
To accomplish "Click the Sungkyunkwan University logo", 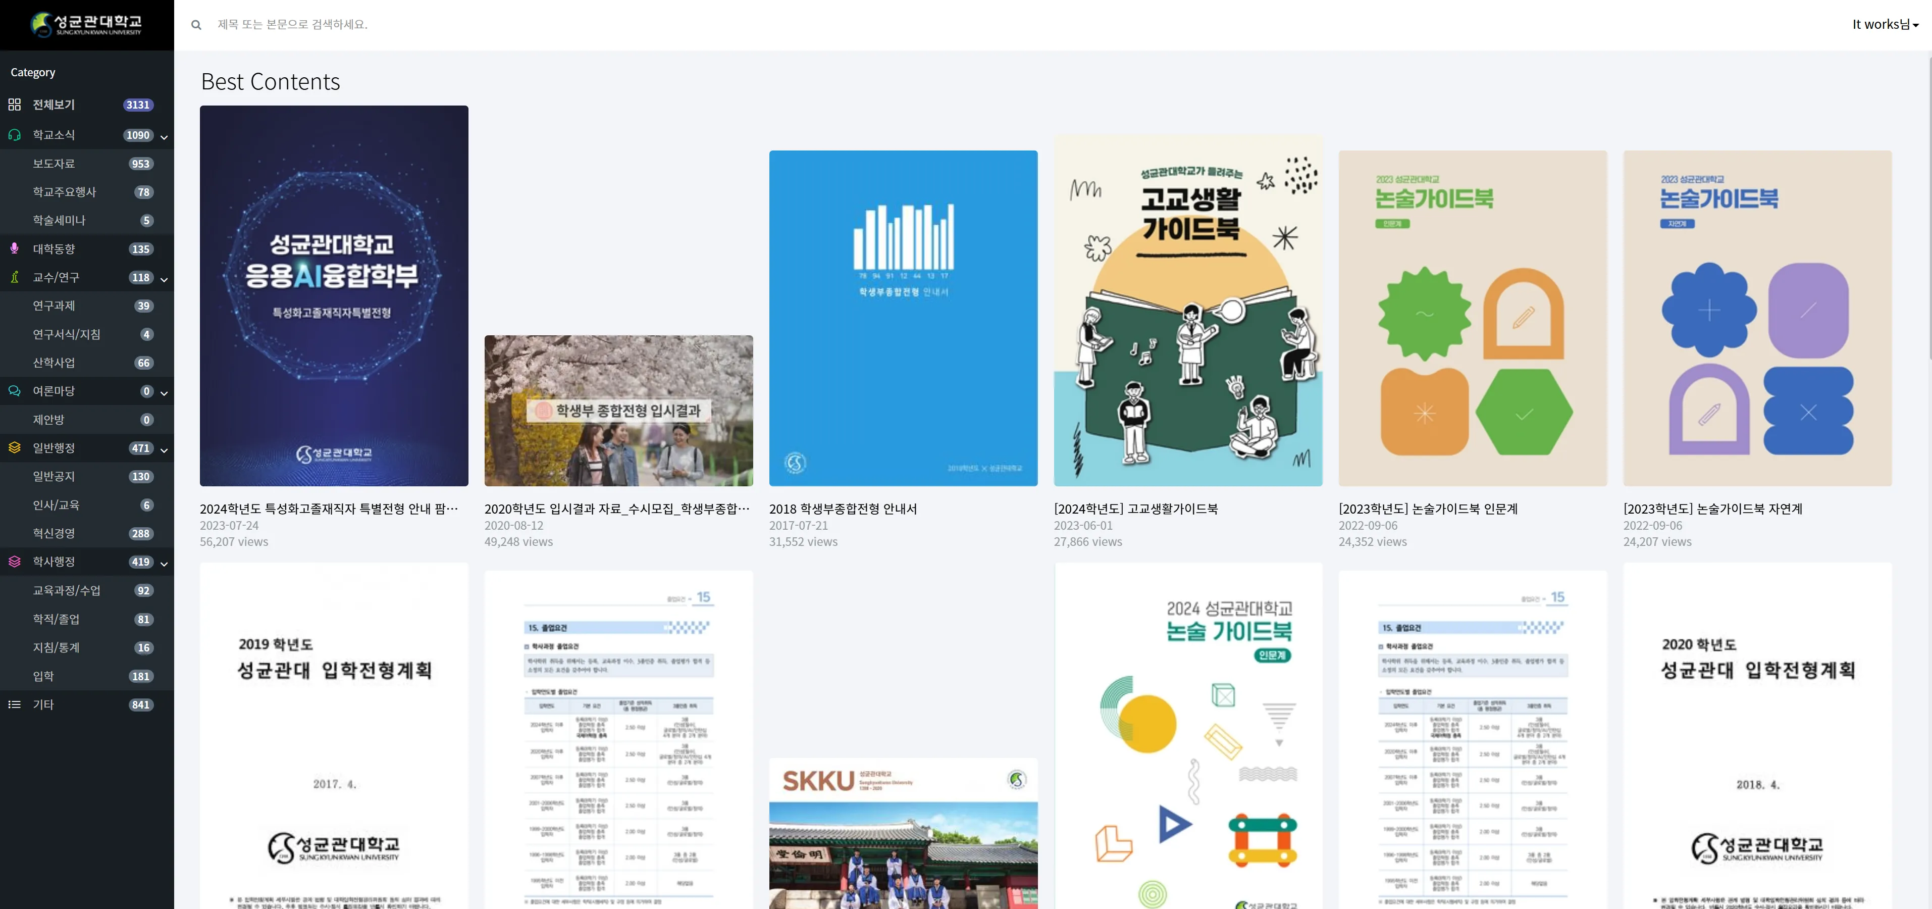I will point(86,24).
